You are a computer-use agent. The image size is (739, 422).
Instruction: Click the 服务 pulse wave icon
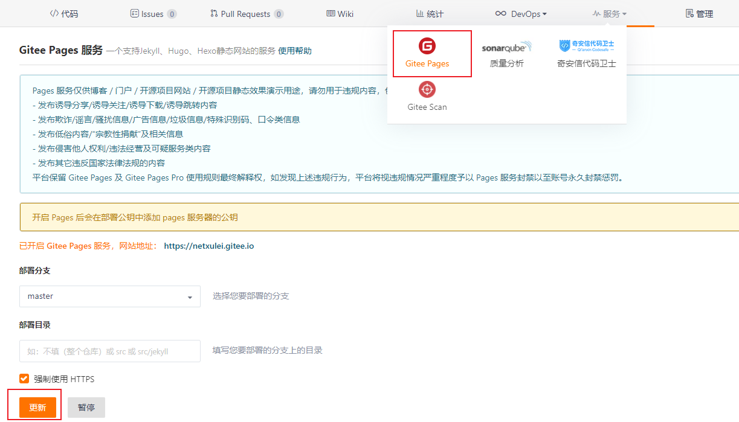click(x=596, y=13)
